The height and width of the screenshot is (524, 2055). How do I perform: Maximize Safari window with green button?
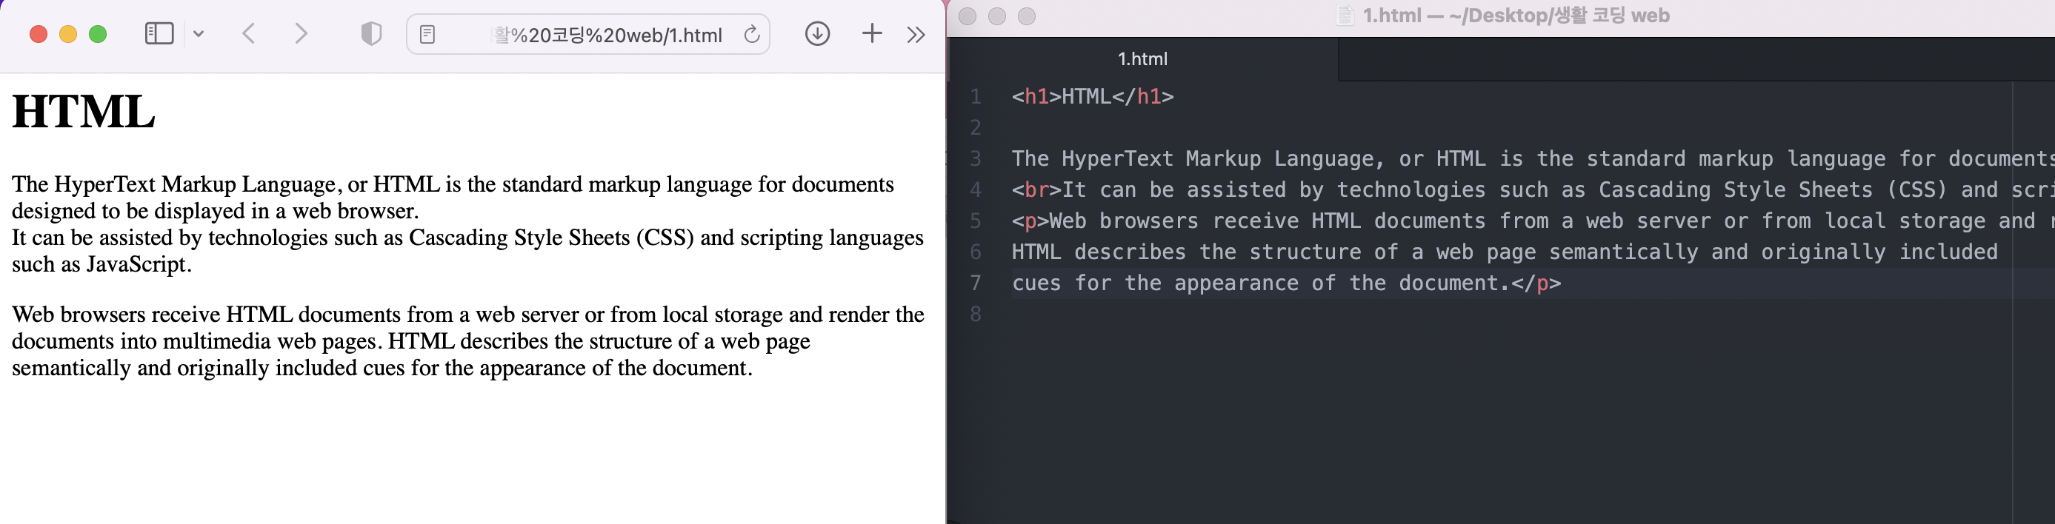pos(97,34)
